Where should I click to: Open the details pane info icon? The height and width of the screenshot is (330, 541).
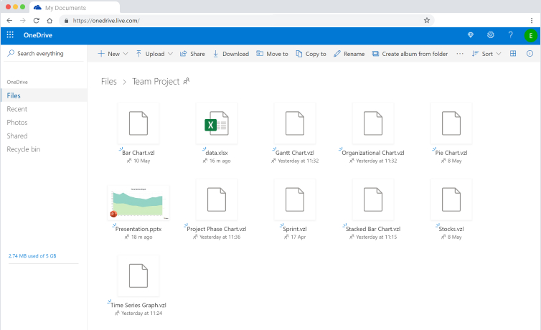tap(530, 54)
